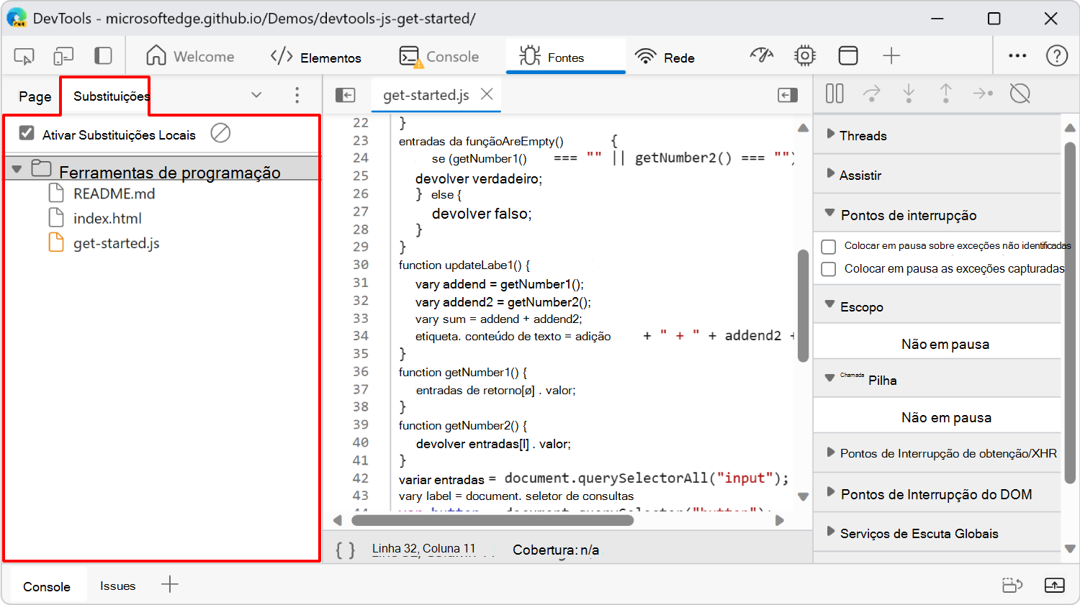Collapse Ferramentas de programação folder
1080x605 pixels.
pyautogui.click(x=17, y=170)
